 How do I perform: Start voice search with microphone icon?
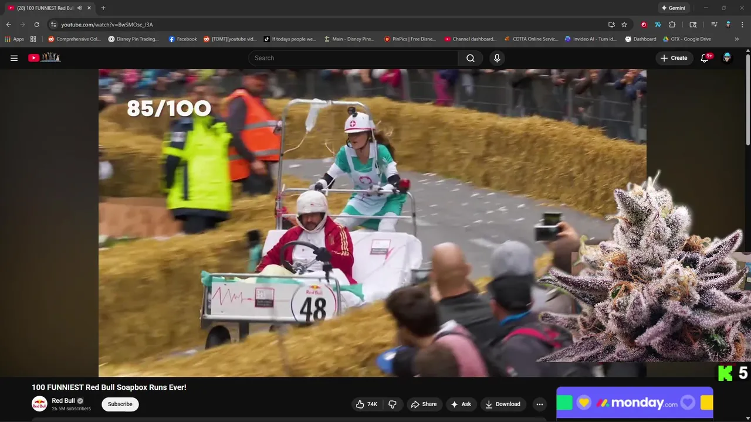497,58
